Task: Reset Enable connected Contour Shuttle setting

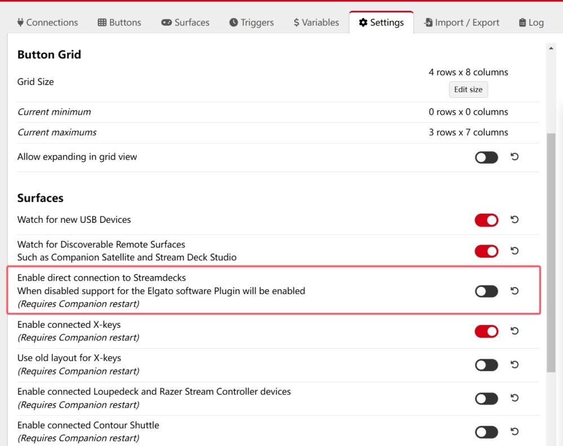Action: pyautogui.click(x=514, y=432)
